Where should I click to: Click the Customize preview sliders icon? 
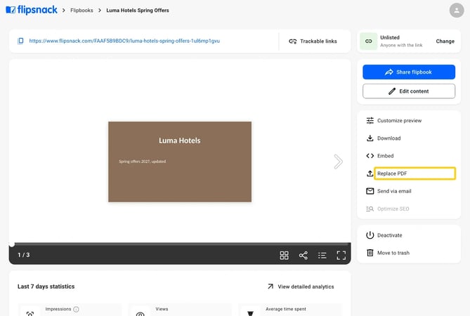click(x=370, y=120)
